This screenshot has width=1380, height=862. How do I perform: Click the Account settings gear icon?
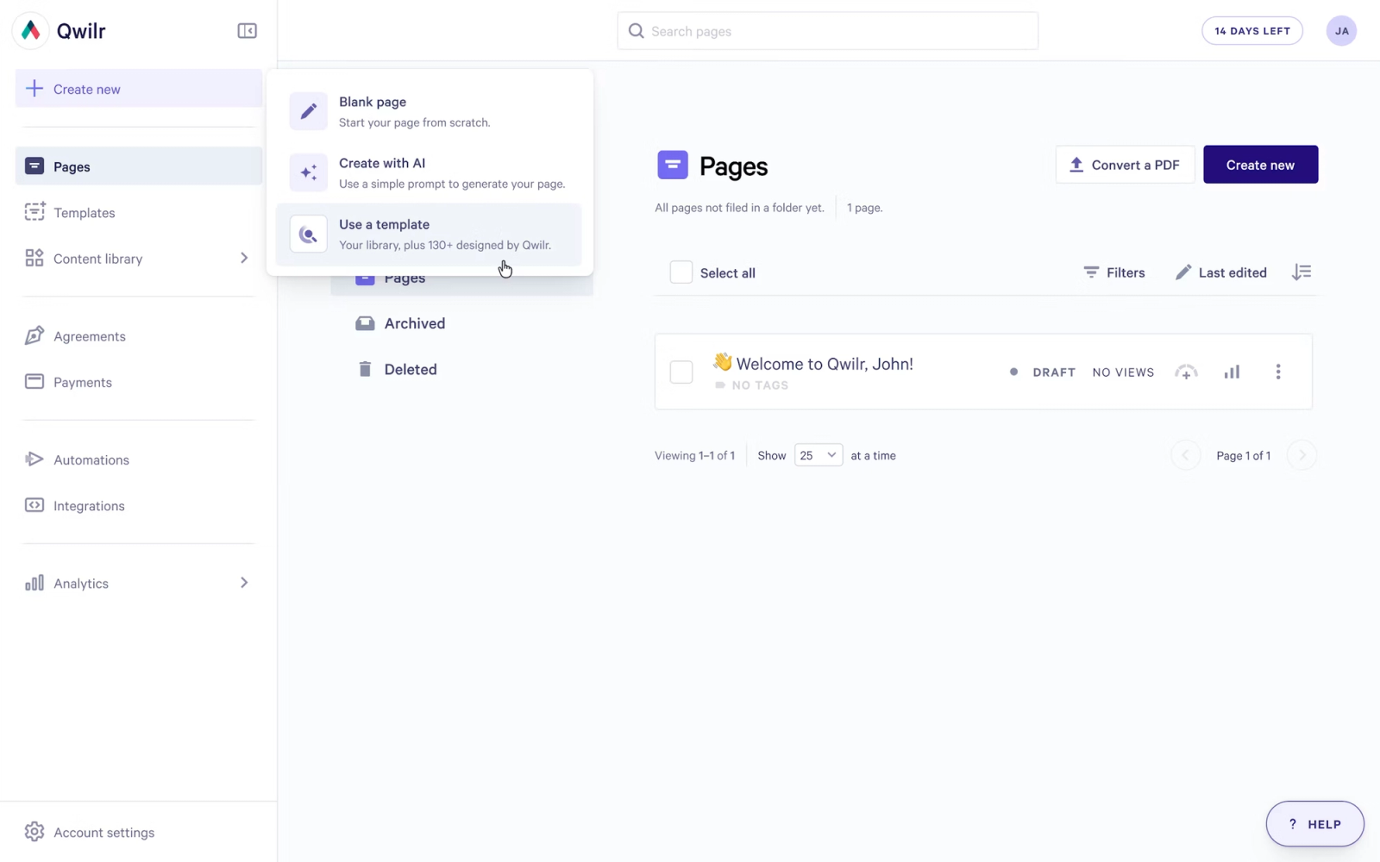click(x=34, y=832)
